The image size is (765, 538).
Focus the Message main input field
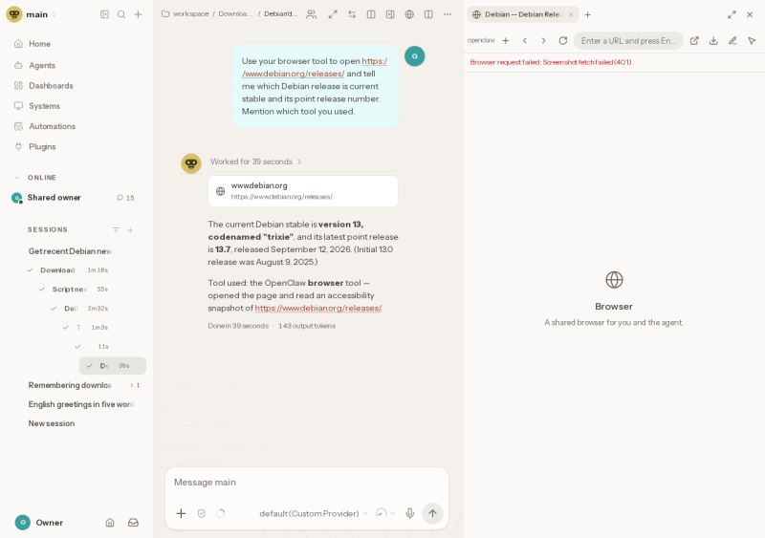coord(306,483)
